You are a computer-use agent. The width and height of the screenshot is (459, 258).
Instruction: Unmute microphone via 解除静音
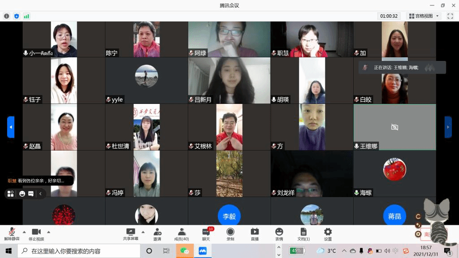point(12,234)
